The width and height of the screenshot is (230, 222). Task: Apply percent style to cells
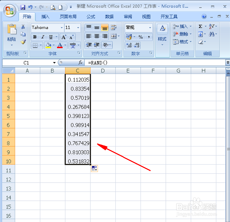[x=141, y=37]
